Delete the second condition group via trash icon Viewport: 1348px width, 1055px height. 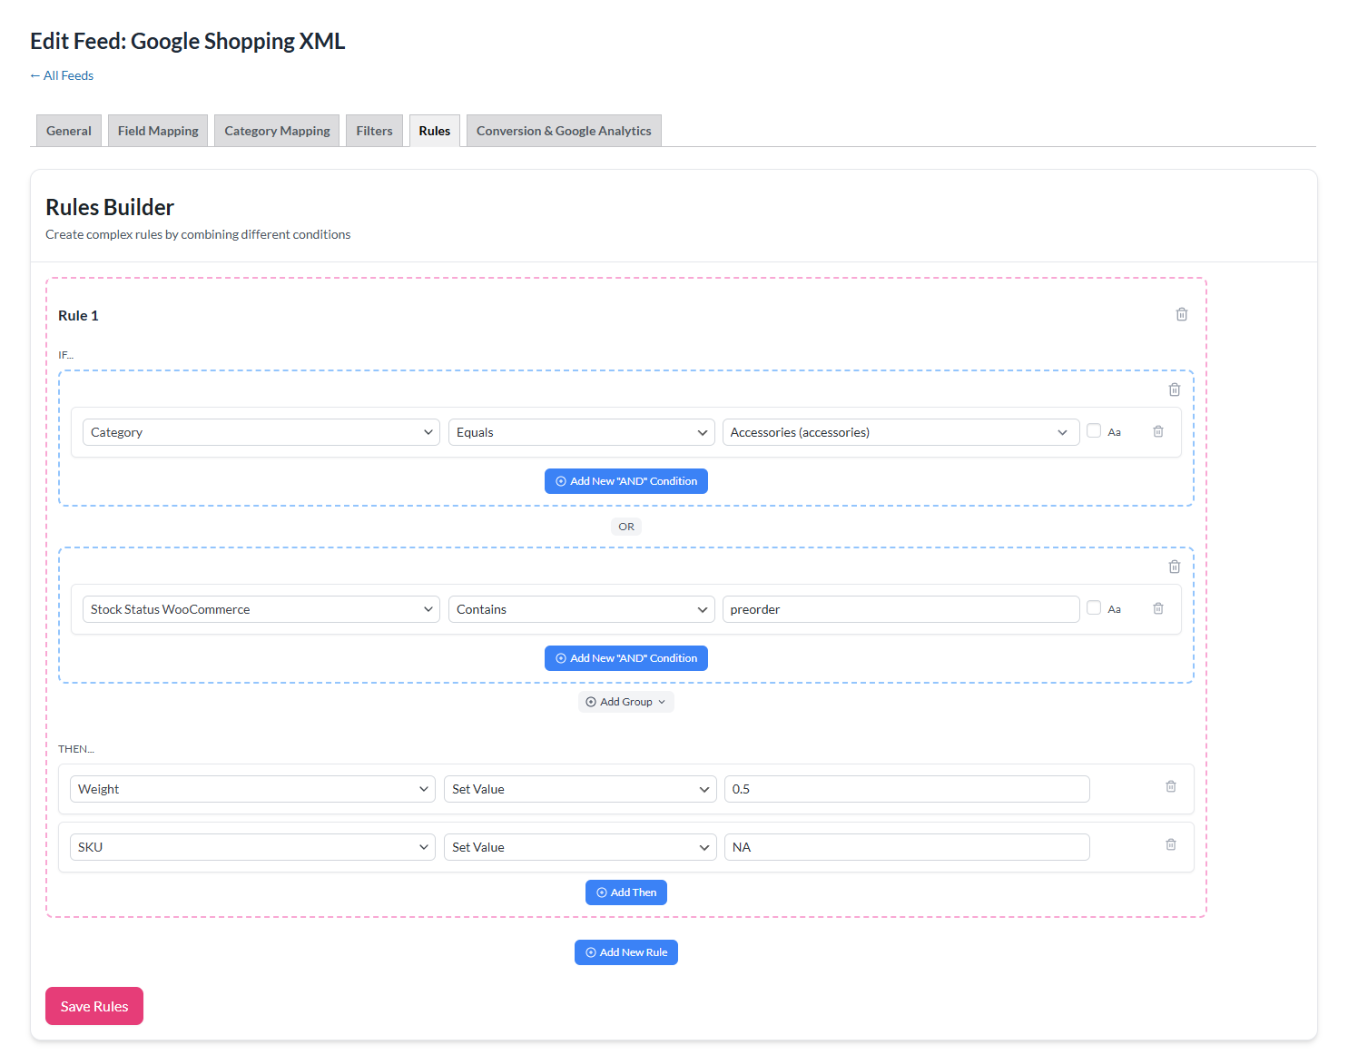(1174, 567)
